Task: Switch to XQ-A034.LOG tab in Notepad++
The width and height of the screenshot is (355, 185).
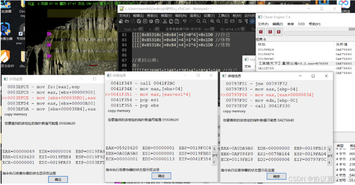Action: (x=230, y=29)
